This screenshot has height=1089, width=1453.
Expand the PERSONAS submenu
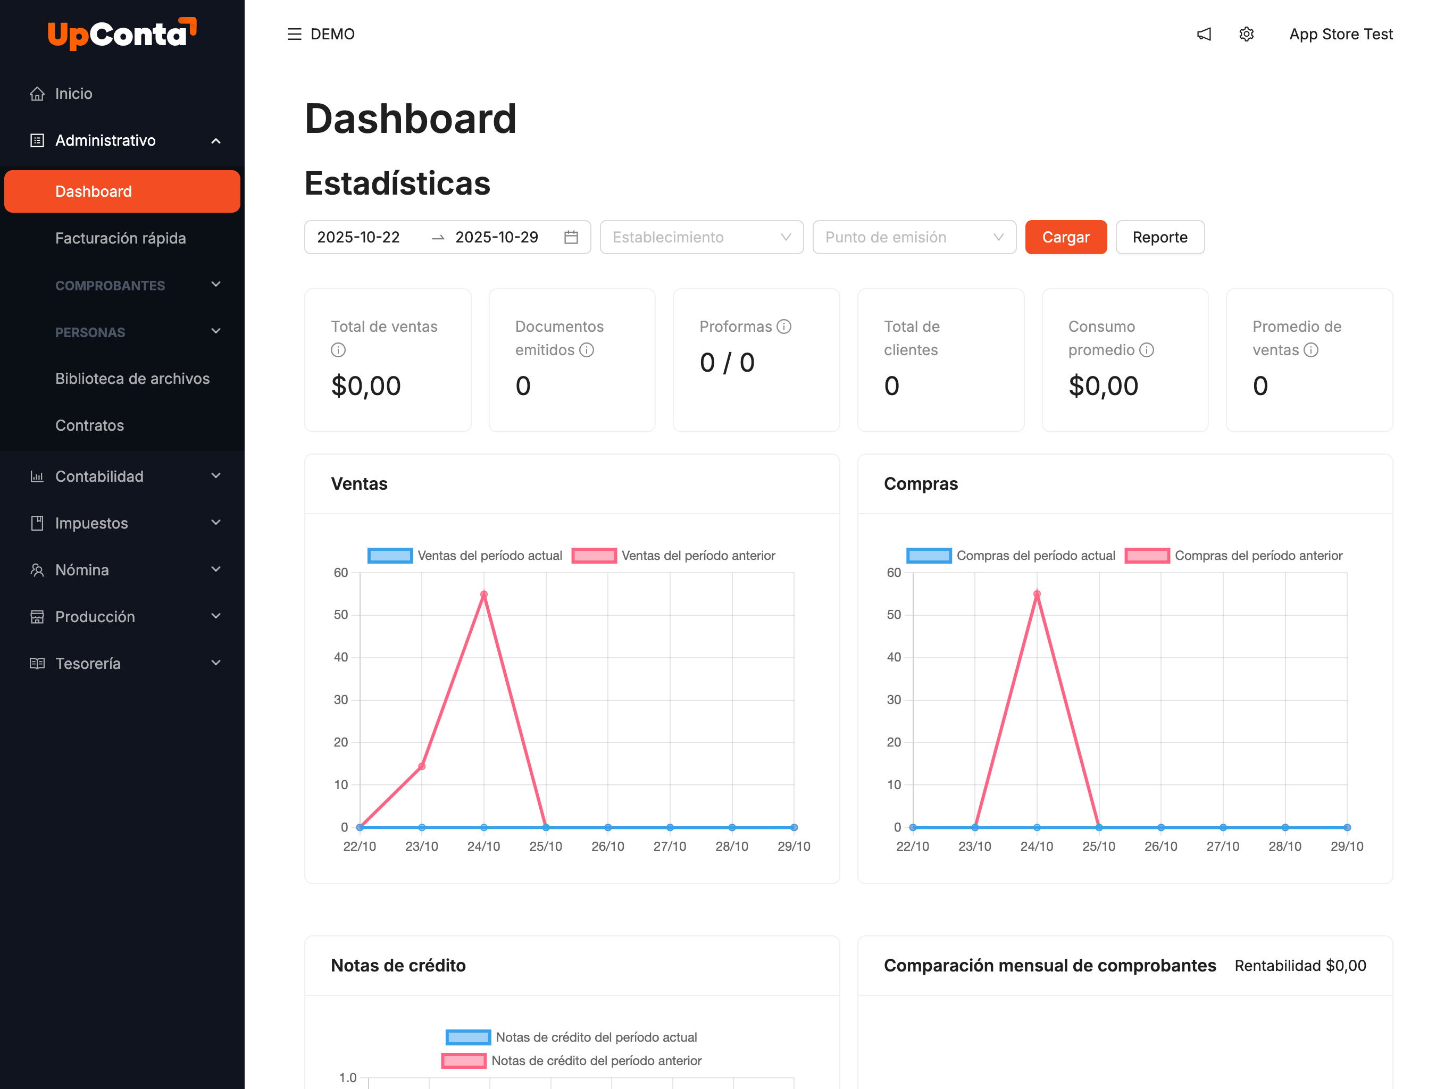[216, 331]
